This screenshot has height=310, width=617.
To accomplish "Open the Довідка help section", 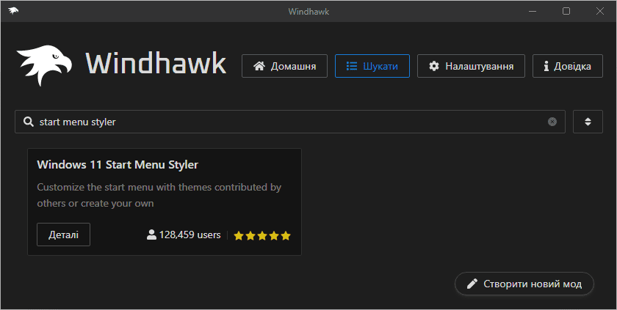I will point(566,66).
